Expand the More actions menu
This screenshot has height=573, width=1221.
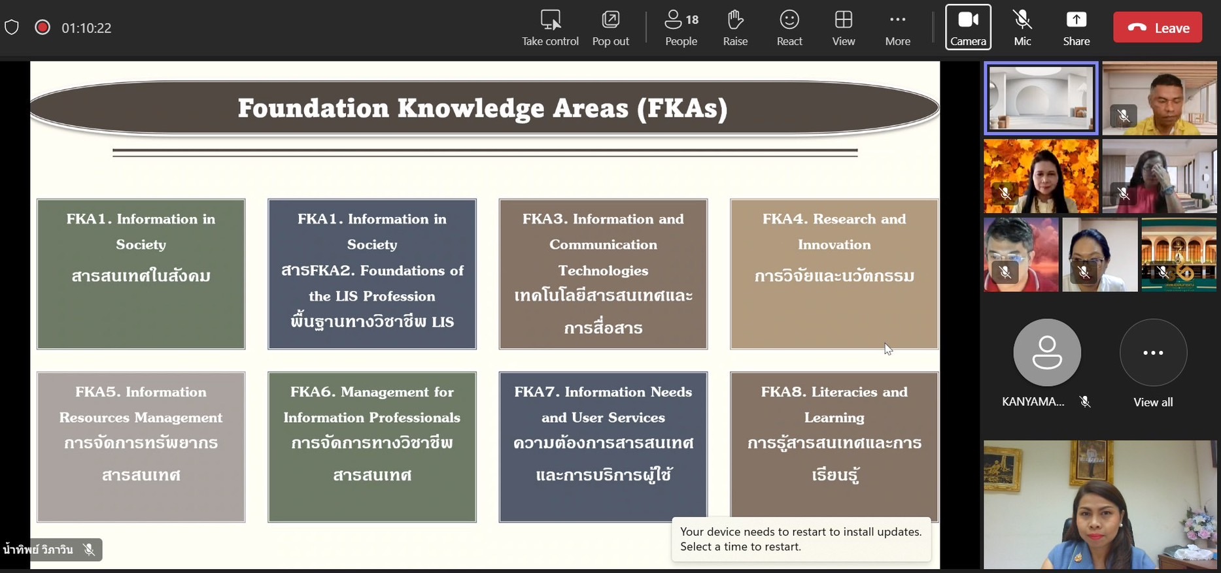click(x=897, y=28)
